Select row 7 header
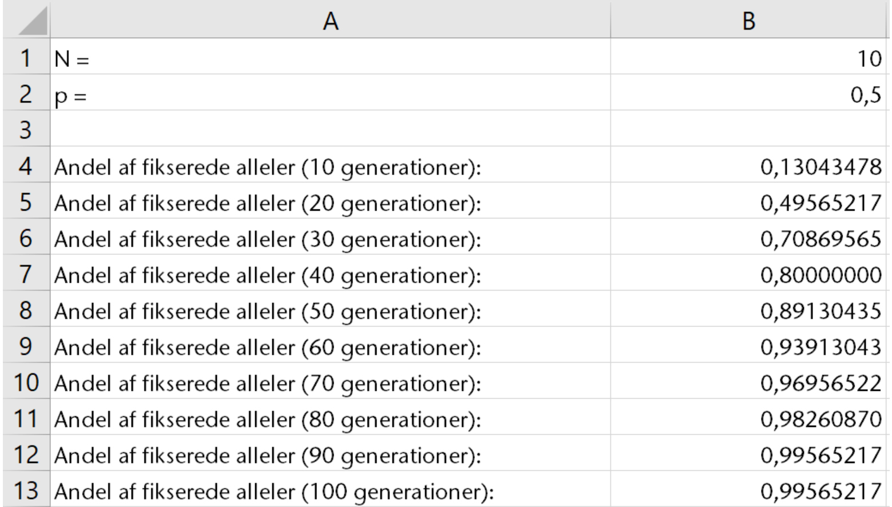 [x=26, y=274]
